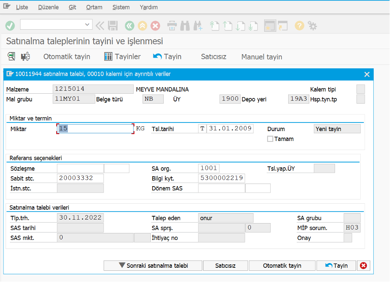Click the Durum field showing Yeni tayin
The height and width of the screenshot is (282, 390).
point(337,129)
